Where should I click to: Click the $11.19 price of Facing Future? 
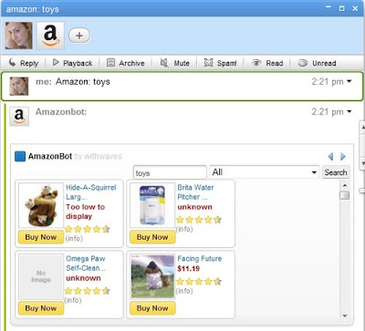click(x=189, y=269)
